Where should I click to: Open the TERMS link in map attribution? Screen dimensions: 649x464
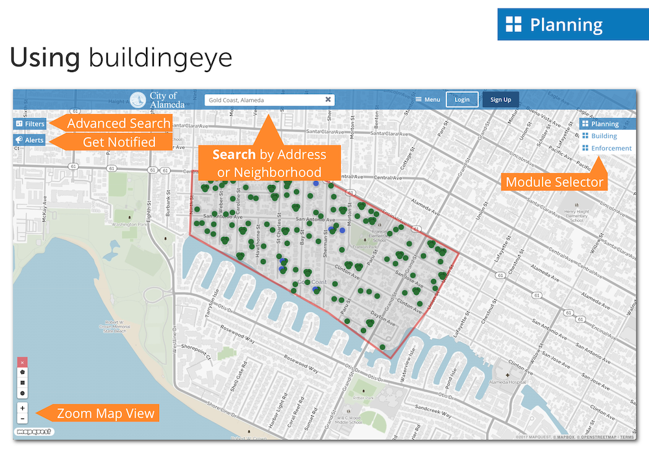[x=627, y=437]
